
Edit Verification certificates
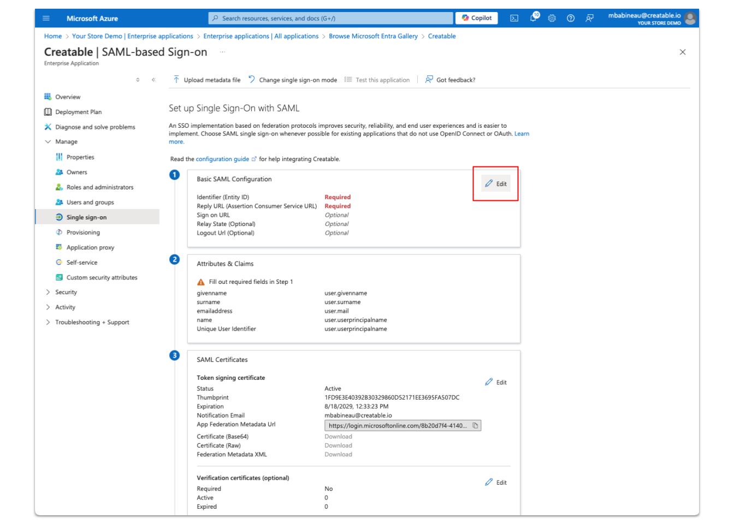[496, 483]
